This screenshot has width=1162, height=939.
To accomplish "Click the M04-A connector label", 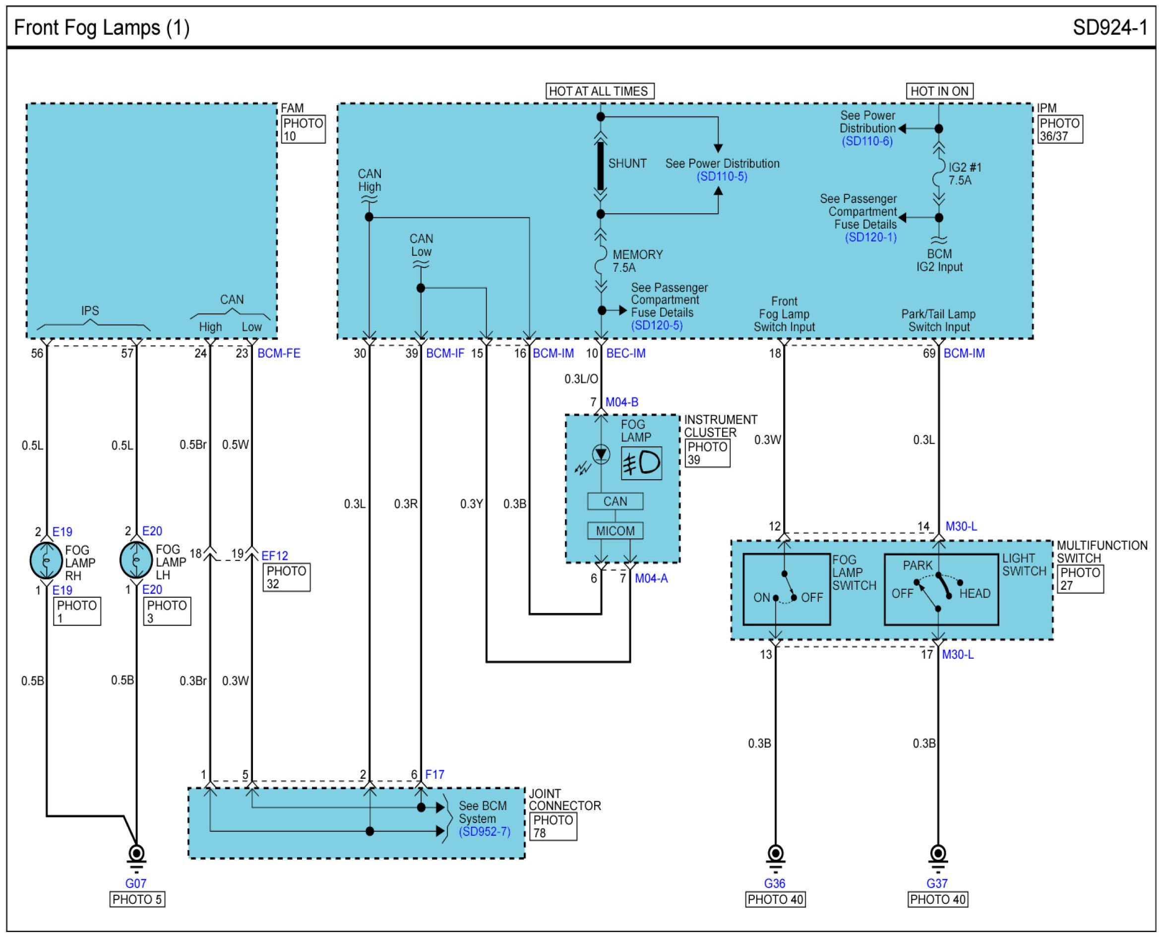I will pyautogui.click(x=651, y=578).
